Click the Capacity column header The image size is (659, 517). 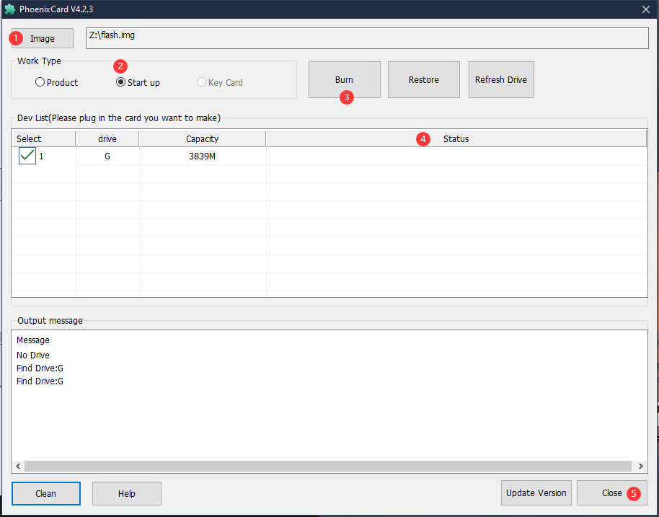[x=202, y=138]
